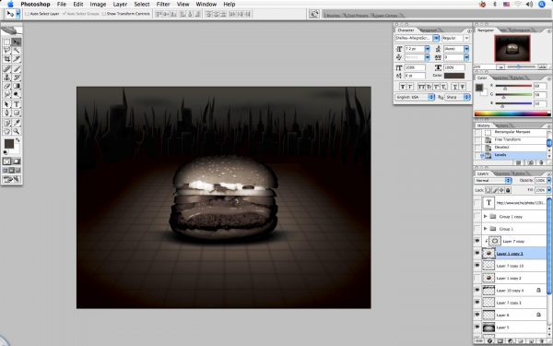Viewport: 553px width, 346px height.
Task: Select the Dodge tool
Action: click(x=17, y=94)
